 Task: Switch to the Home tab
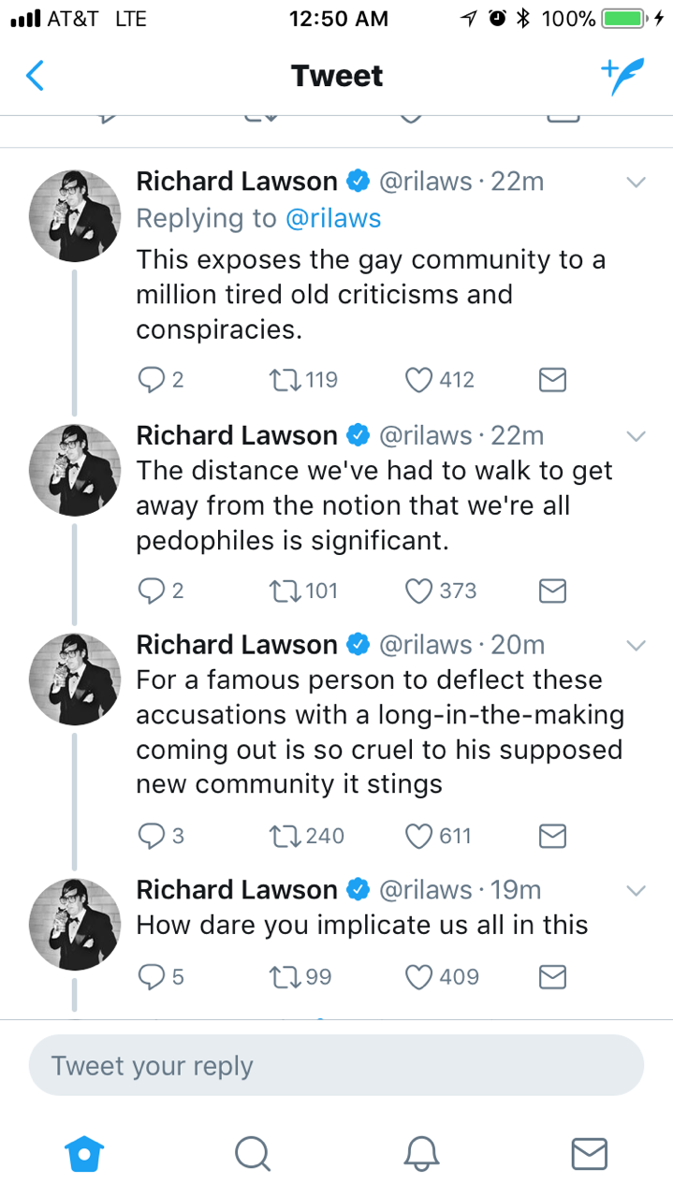click(x=84, y=1154)
